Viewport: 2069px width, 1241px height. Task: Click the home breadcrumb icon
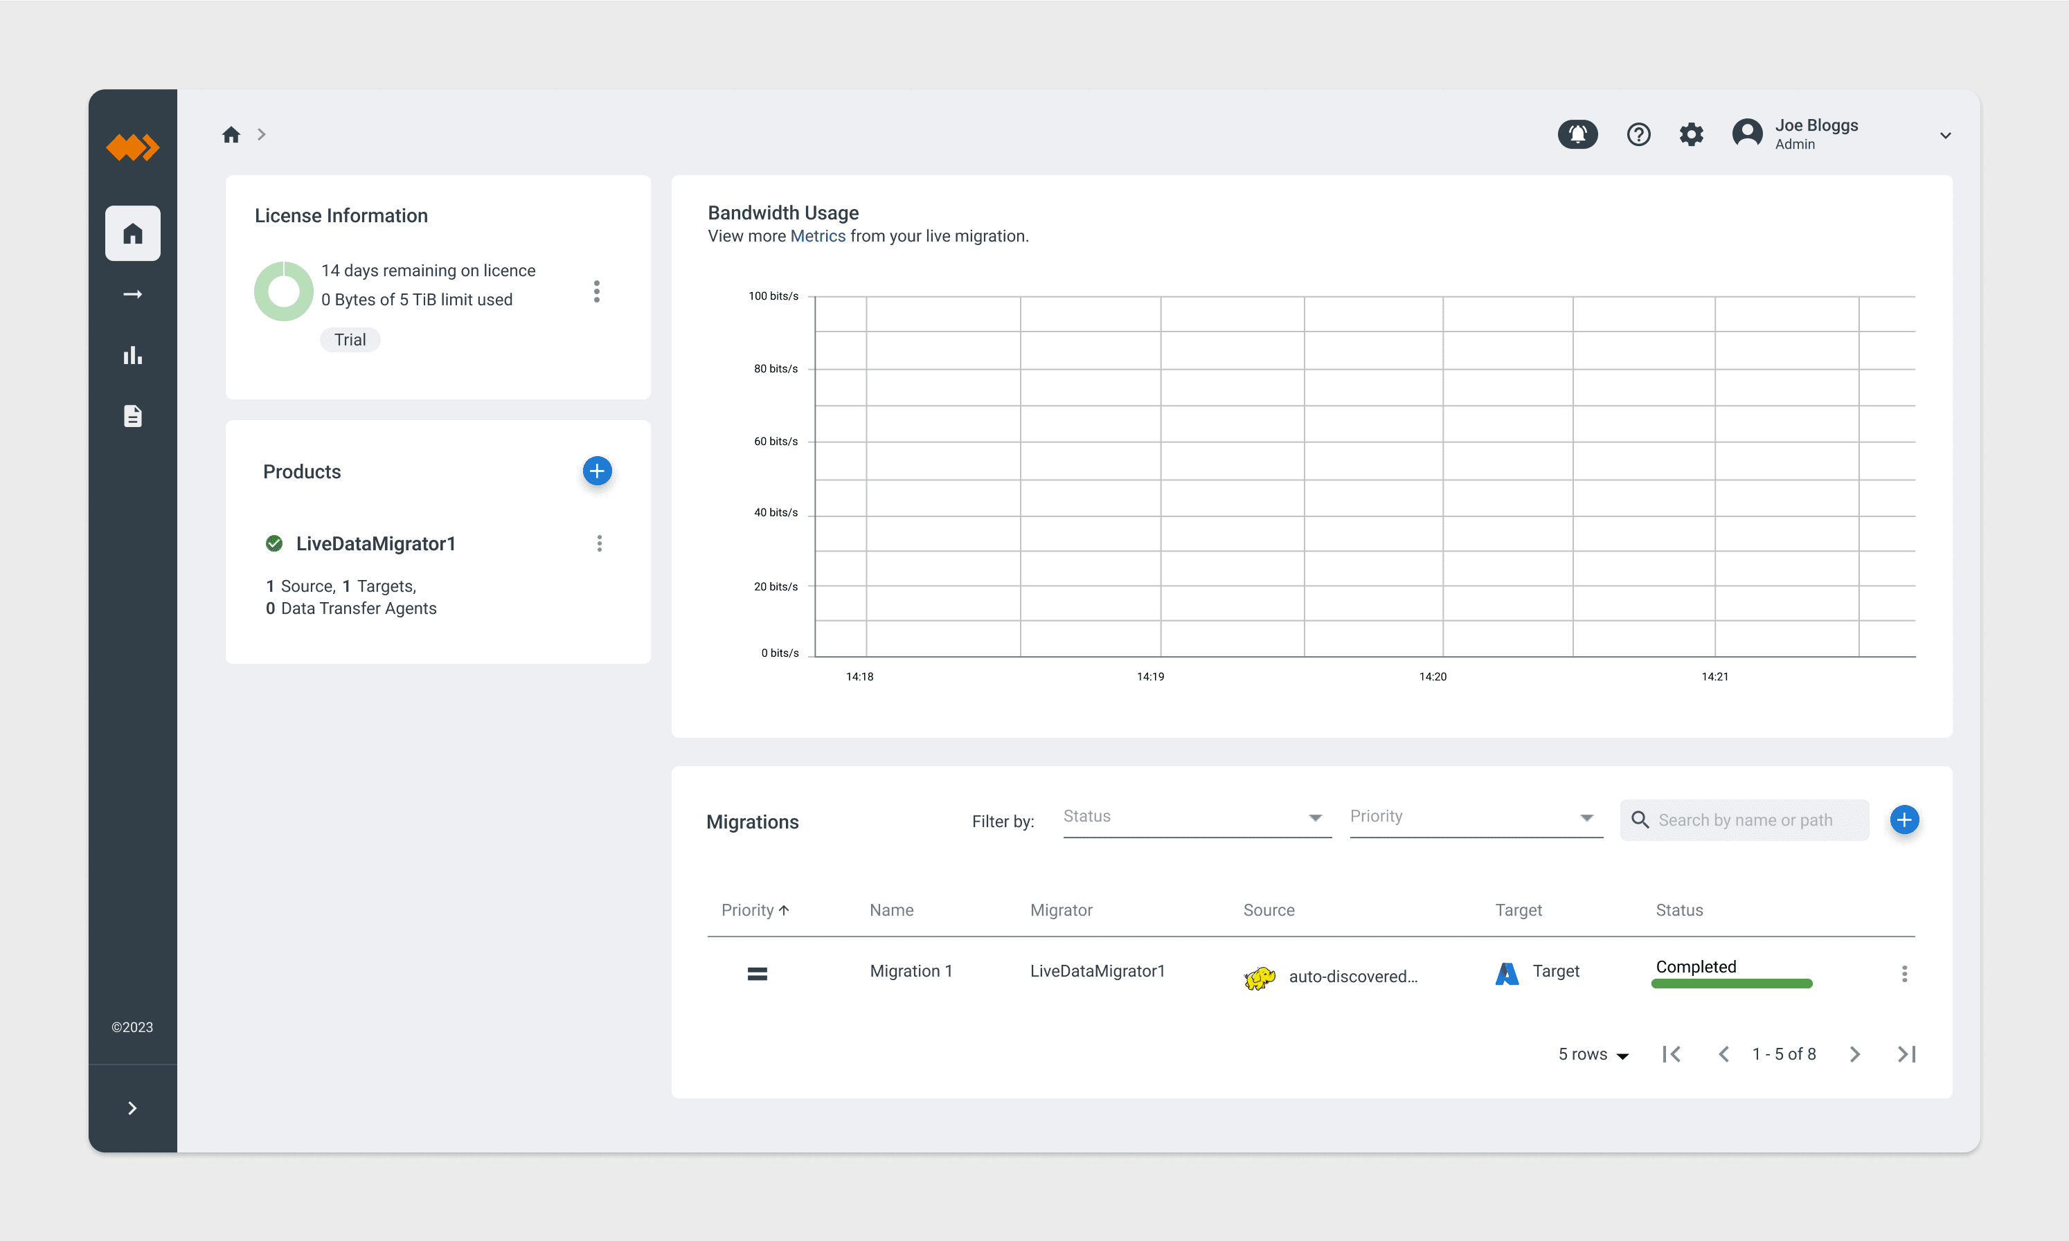coord(231,134)
